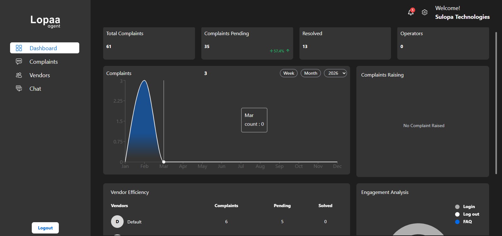Click the engagement gauge chart arc

[418, 229]
